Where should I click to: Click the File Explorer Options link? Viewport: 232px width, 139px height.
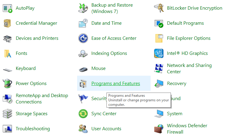point(189,38)
